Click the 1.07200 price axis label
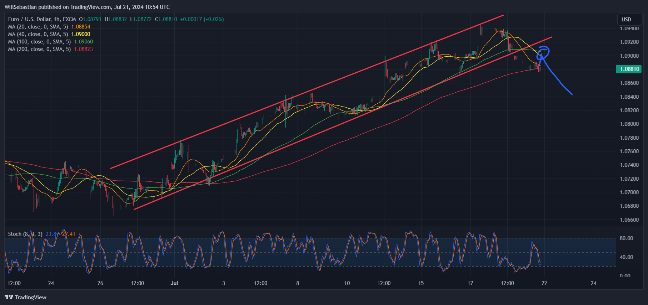648x305 pixels. pos(629,179)
